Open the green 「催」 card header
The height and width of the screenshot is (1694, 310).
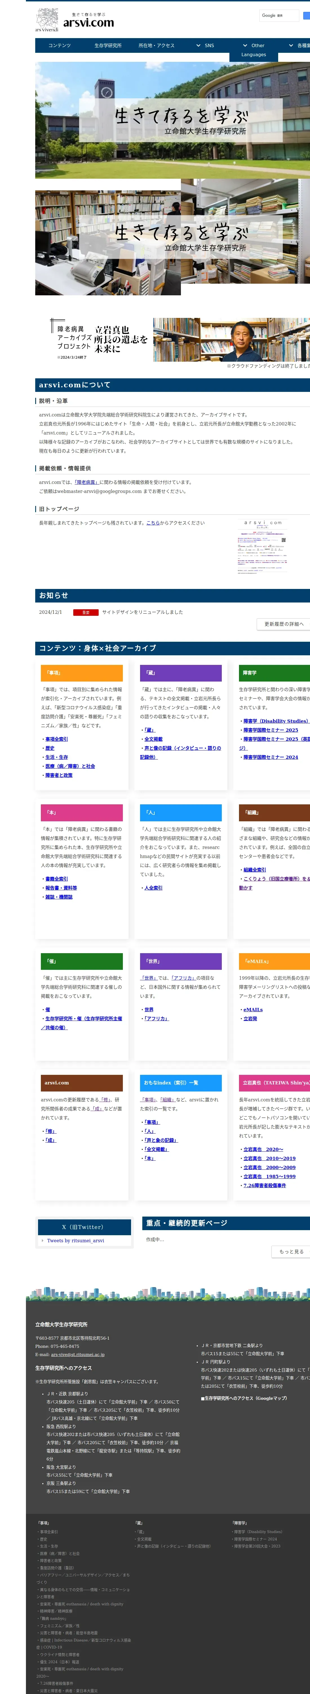coord(81,961)
